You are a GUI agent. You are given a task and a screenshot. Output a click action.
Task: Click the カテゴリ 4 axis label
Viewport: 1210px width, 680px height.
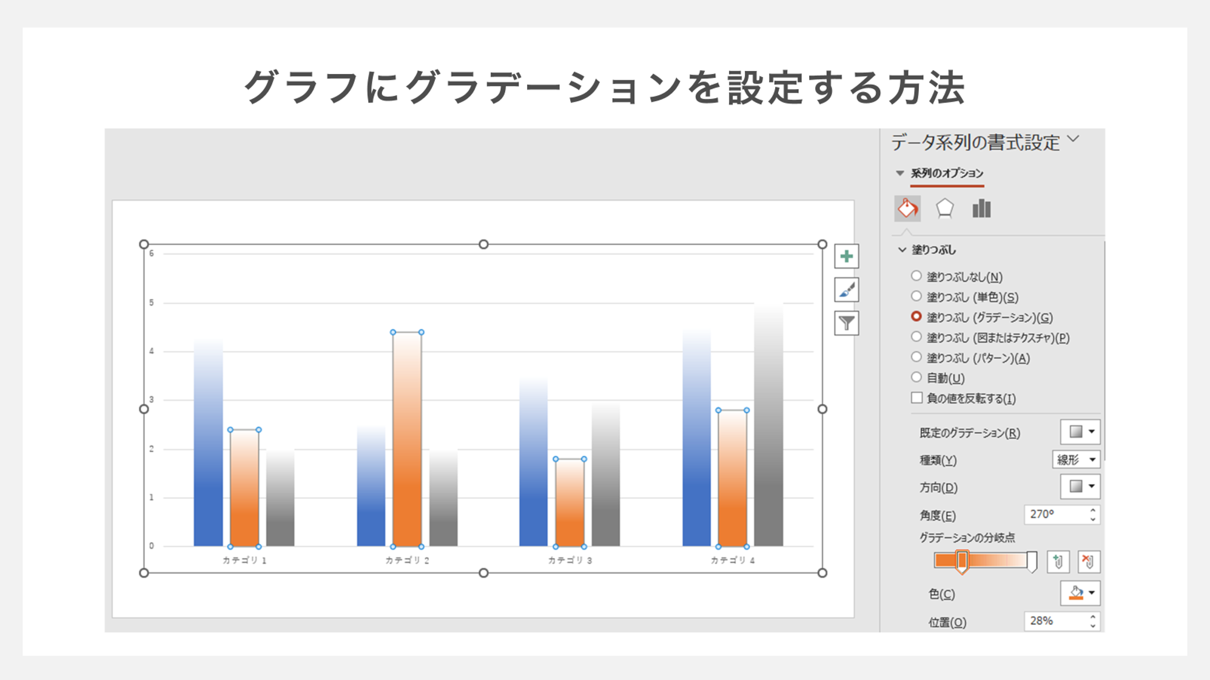(x=733, y=561)
